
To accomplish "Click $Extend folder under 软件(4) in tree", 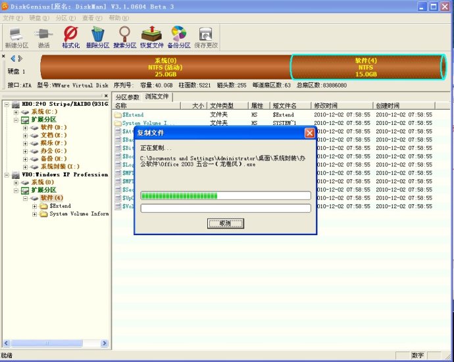I will coord(60,206).
